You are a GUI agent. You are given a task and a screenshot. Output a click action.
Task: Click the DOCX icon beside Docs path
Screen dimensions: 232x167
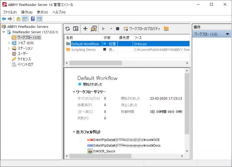(x=90, y=146)
